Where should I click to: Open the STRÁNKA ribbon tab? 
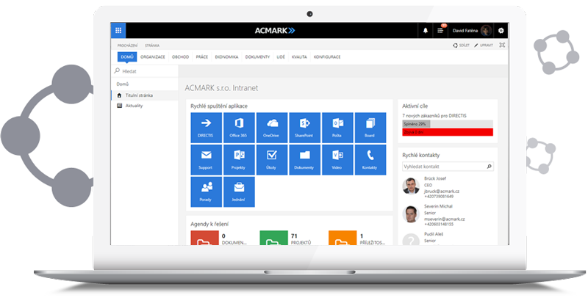point(152,45)
